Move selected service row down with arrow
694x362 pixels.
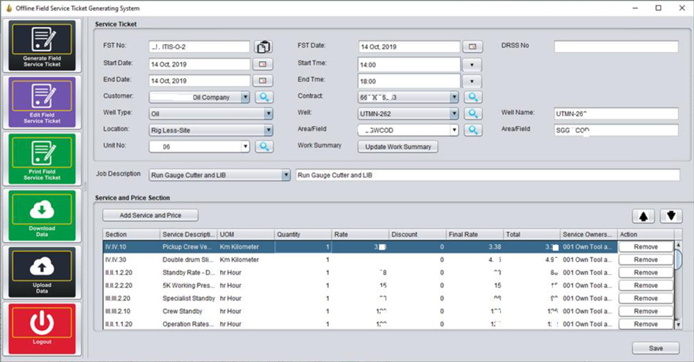[x=670, y=216]
